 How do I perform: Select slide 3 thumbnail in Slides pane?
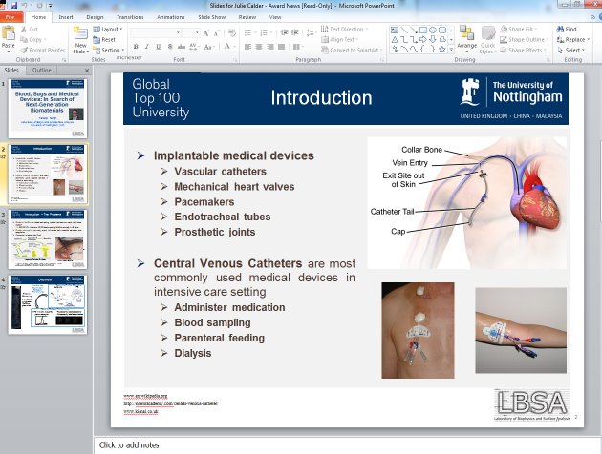50,238
